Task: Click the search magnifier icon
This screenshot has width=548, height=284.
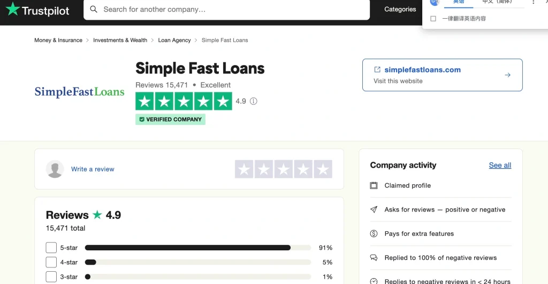Action: pos(94,10)
